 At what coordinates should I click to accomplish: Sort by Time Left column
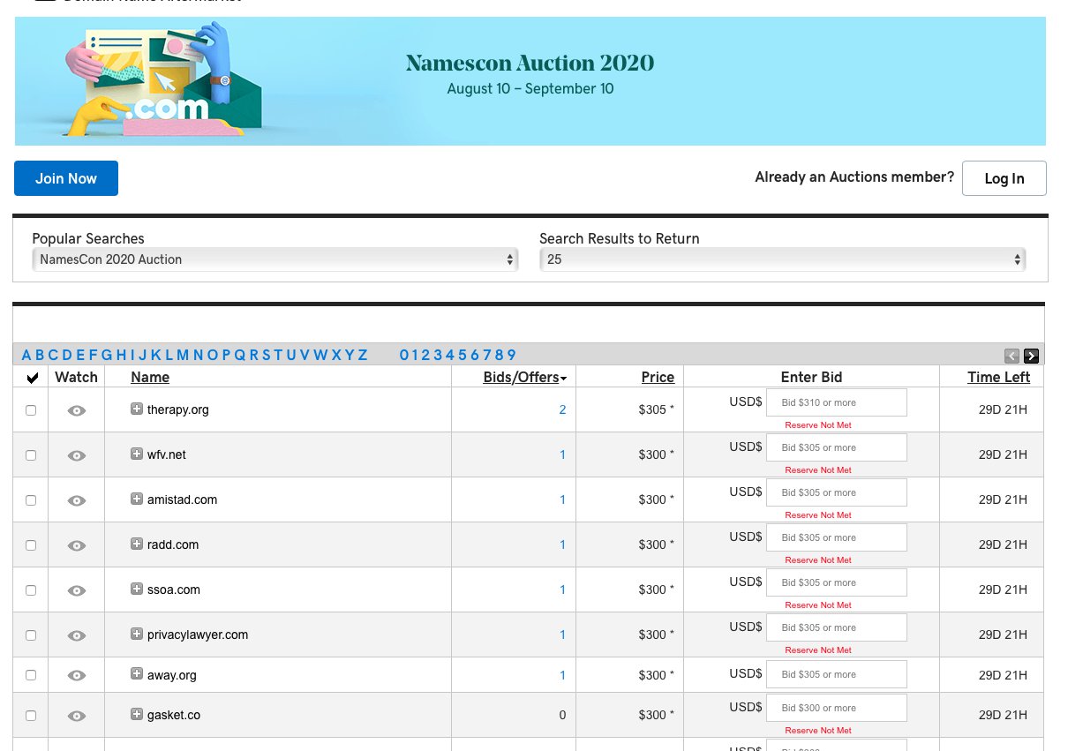tap(998, 378)
